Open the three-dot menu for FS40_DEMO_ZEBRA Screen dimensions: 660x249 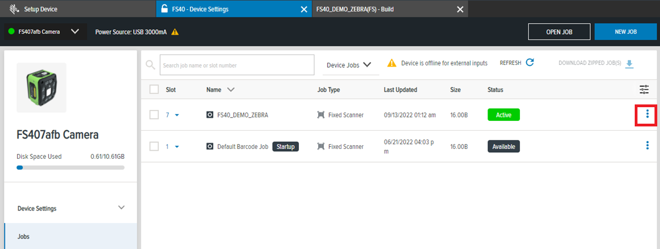tap(647, 114)
